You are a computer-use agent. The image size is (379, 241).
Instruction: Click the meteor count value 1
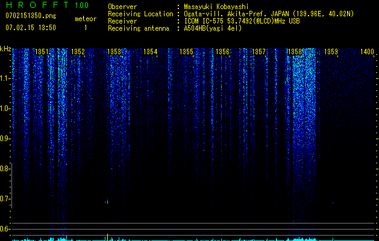(86, 28)
